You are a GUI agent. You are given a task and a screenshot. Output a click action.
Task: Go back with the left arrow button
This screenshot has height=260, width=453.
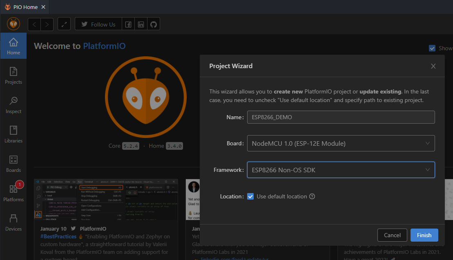coord(34,24)
